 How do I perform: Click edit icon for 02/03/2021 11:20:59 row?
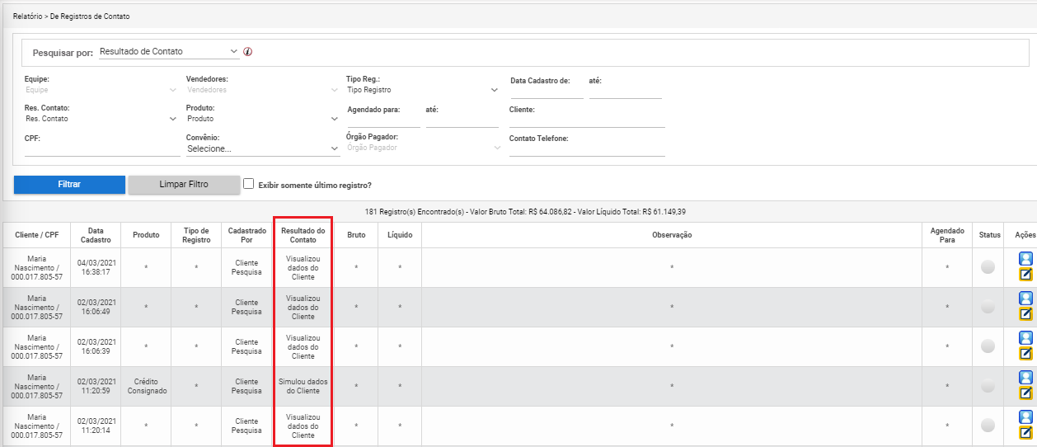(x=1026, y=393)
